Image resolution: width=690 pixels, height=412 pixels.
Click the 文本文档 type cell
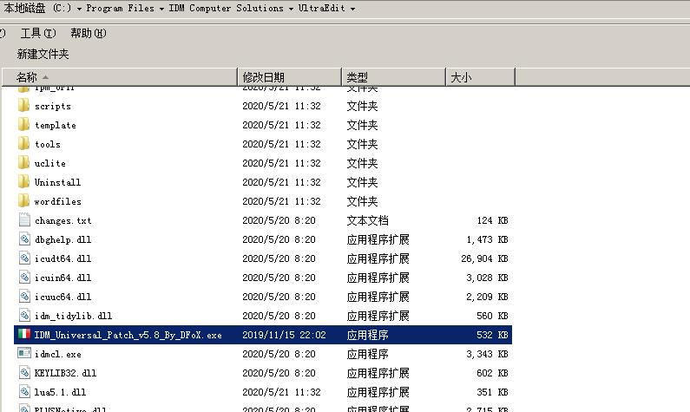coord(367,220)
